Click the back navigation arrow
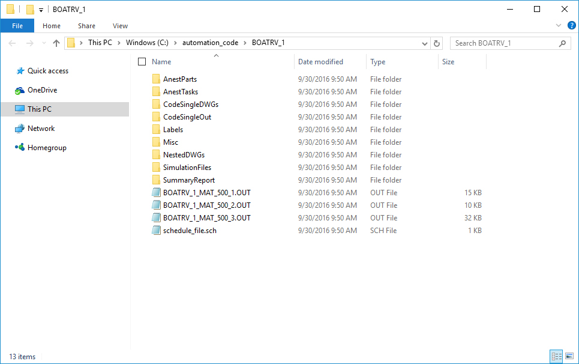 pyautogui.click(x=12, y=43)
